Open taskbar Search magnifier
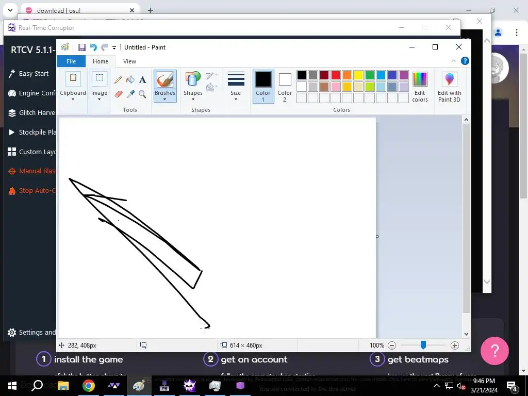This screenshot has width=528, height=396. pyautogui.click(x=37, y=386)
